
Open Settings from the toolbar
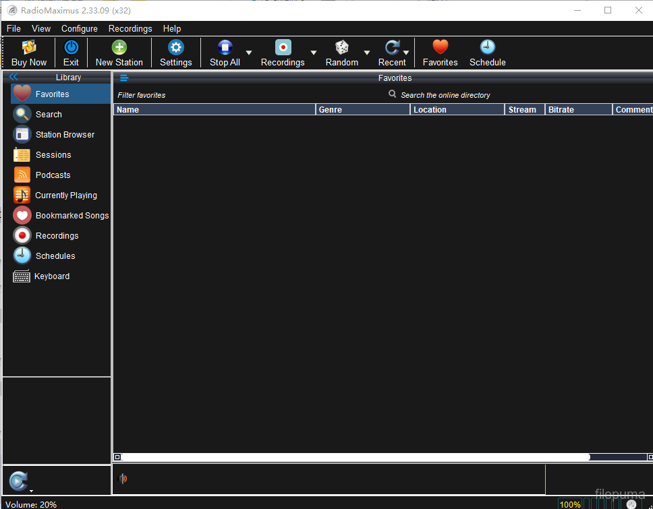click(x=176, y=48)
